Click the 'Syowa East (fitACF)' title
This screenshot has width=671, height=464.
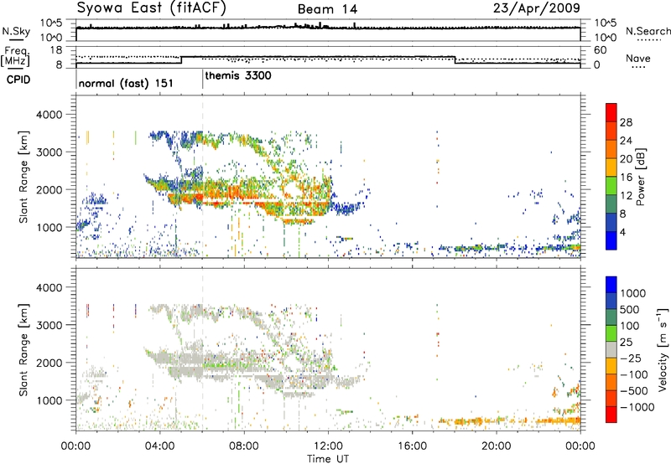point(152,8)
